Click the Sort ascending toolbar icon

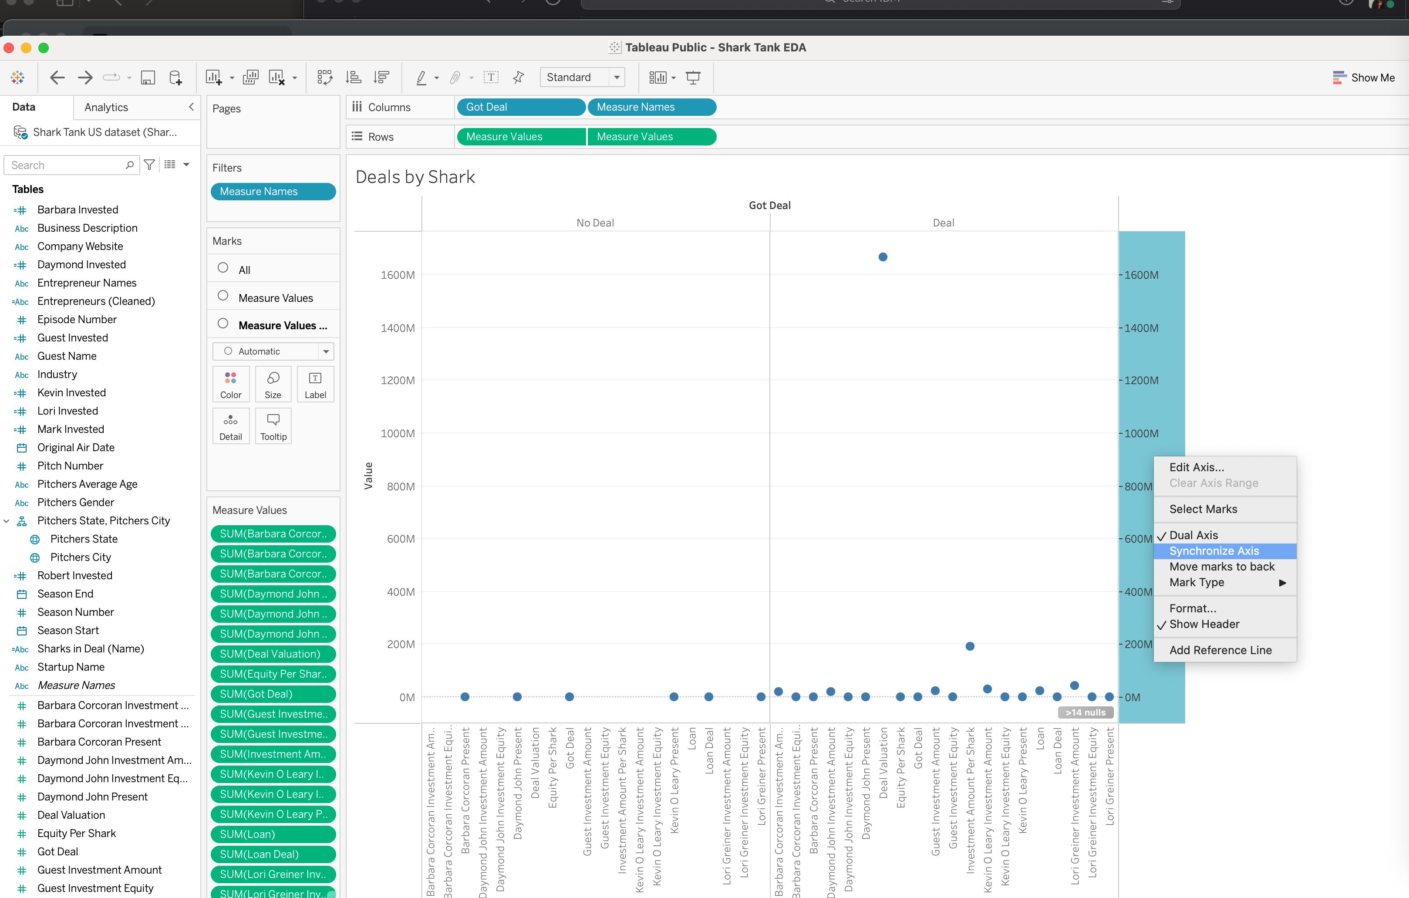coord(354,77)
